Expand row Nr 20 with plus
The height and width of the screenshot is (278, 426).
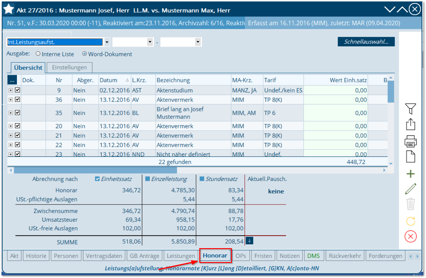11,126
